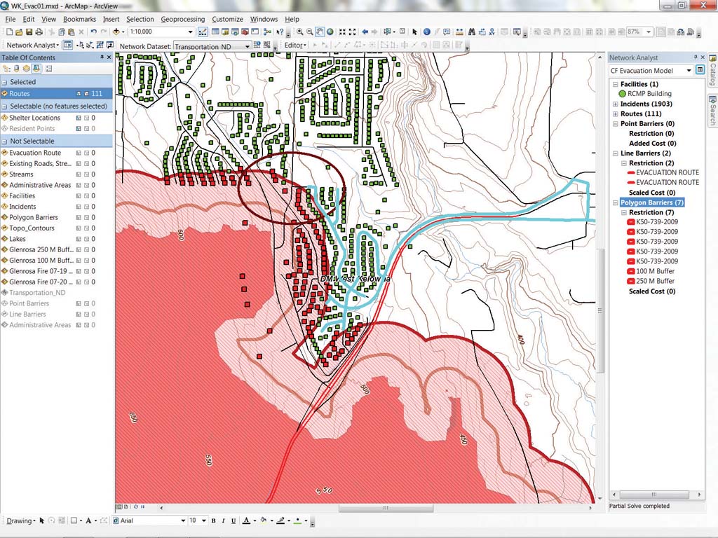718x538 pixels.
Task: Save the map document
Action: [x=29, y=32]
